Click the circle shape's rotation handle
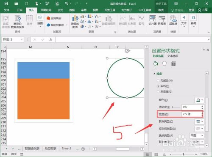This screenshot has width=212, height=157. coord(127,51)
